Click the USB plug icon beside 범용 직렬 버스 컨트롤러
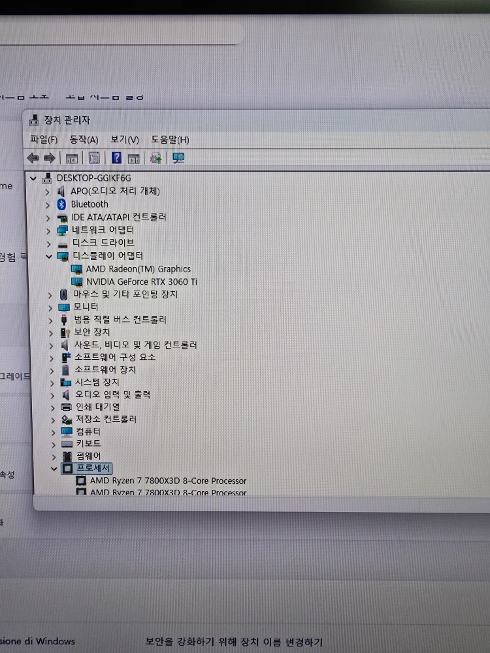Image resolution: width=490 pixels, height=653 pixels. coord(64,319)
